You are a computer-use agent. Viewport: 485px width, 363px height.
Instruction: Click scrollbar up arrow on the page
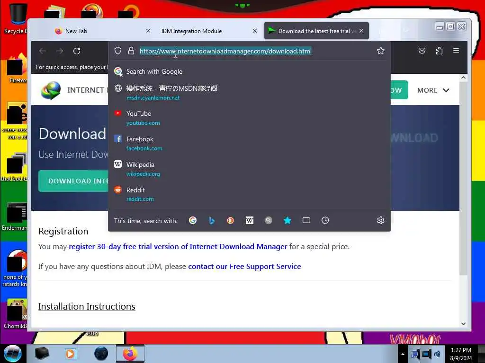click(463, 78)
